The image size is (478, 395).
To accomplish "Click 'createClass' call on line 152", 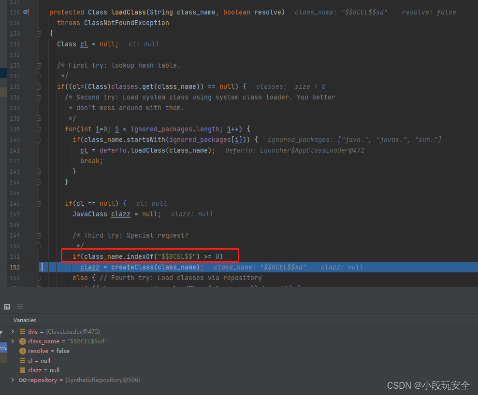I will (132, 267).
